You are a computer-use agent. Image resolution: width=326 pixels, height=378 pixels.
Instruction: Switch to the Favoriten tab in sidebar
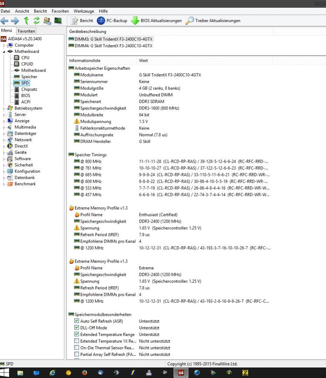(26, 31)
